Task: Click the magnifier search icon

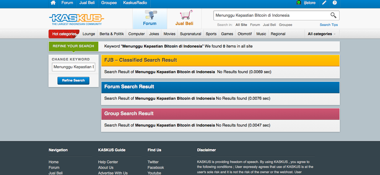Action: [x=333, y=15]
